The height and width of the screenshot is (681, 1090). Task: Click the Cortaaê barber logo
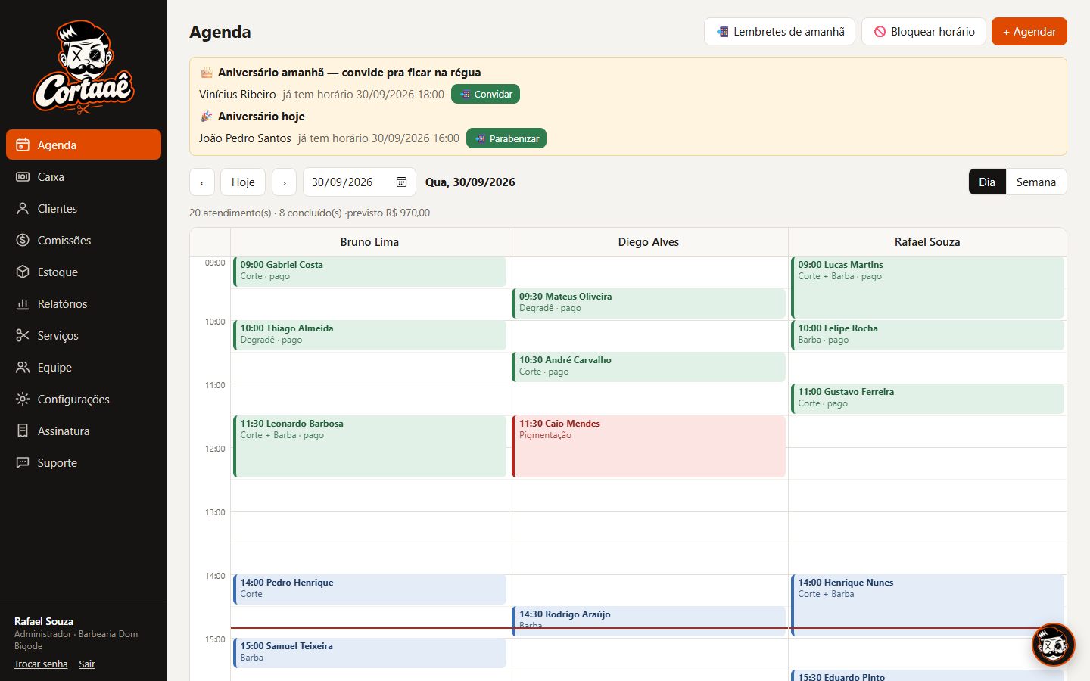[83, 67]
